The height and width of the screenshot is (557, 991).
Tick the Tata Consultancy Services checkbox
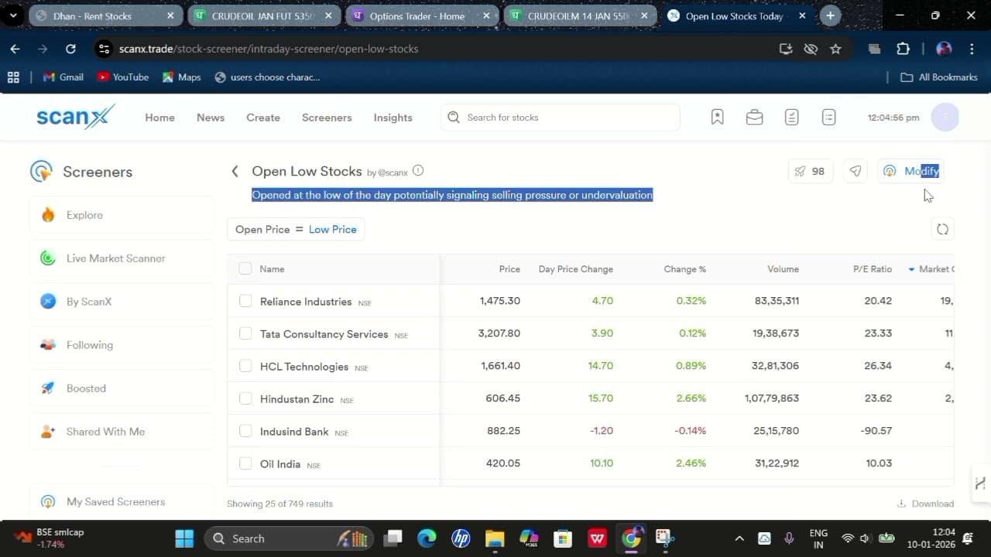(x=245, y=333)
